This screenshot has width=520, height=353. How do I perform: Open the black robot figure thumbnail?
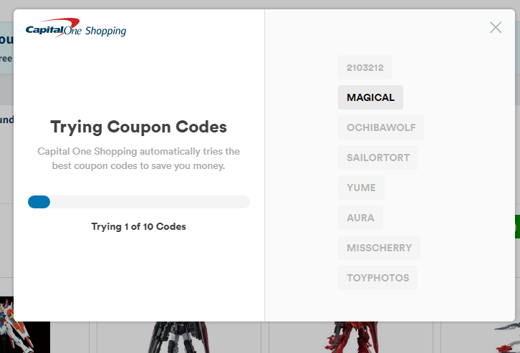[179, 337]
